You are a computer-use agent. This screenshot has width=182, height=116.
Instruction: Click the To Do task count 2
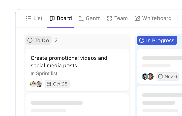point(56,40)
